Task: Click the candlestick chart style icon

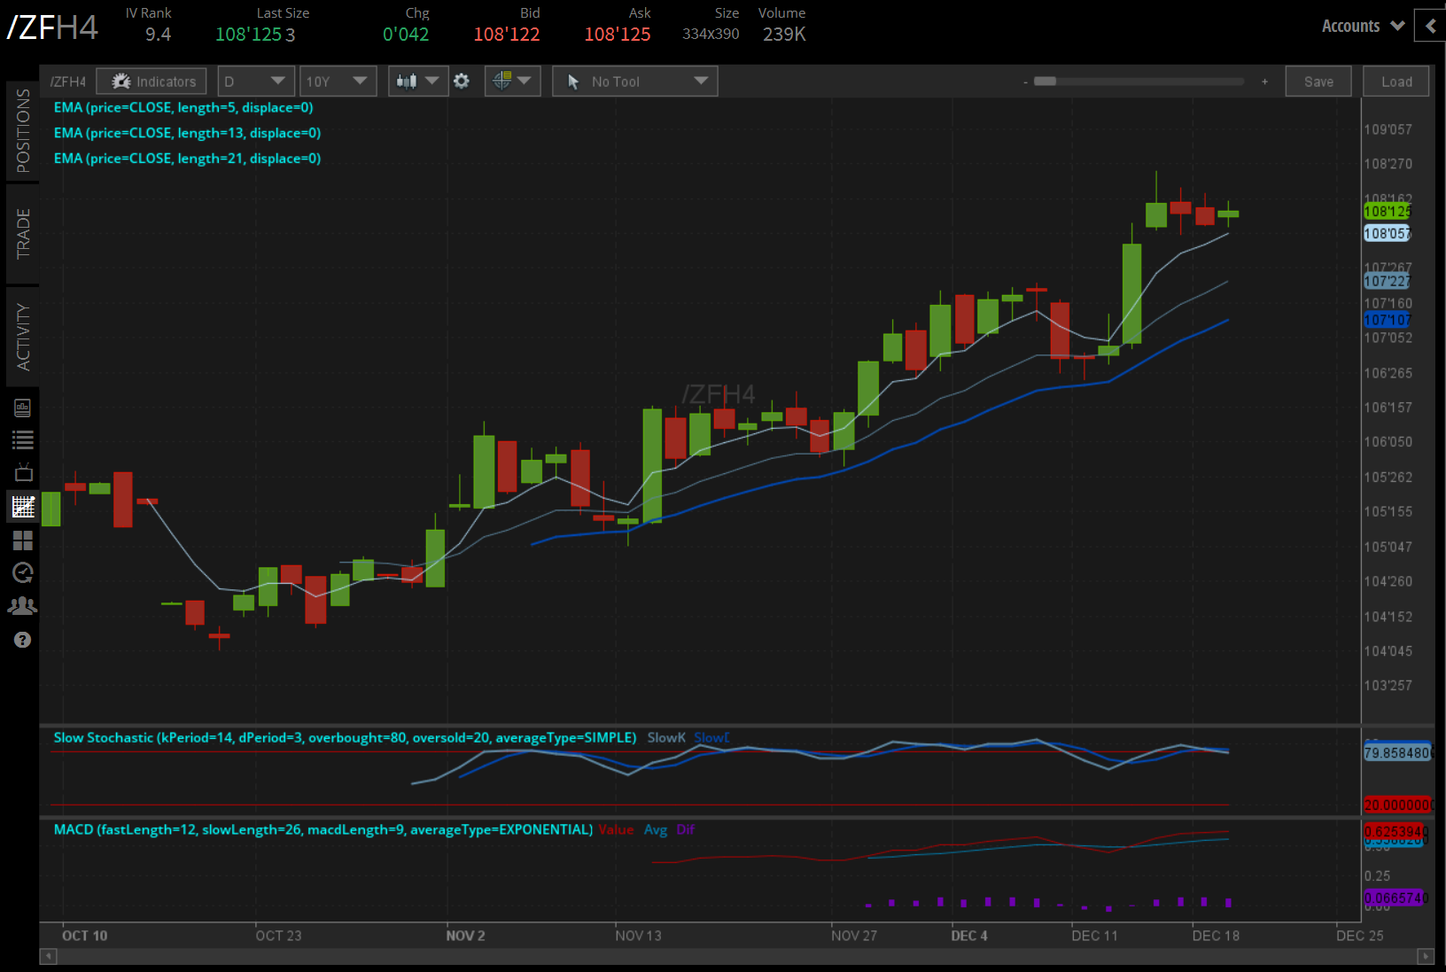Action: click(417, 82)
